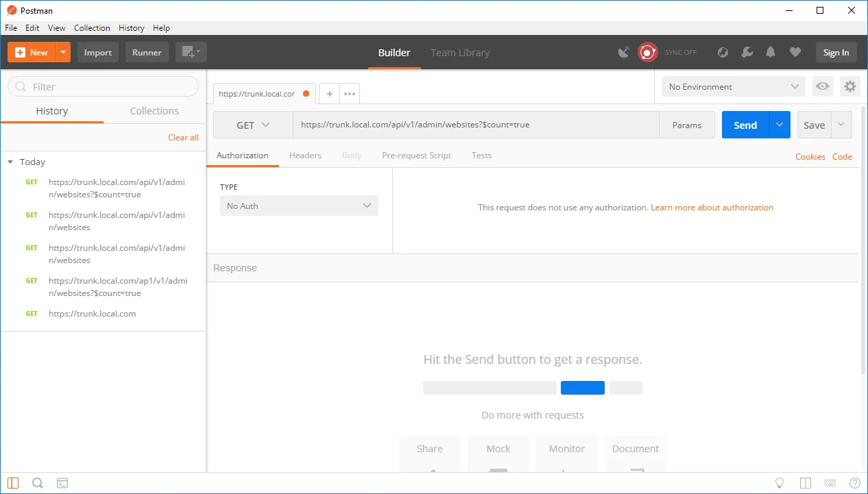Open the No Environment dropdown
Image resolution: width=868 pixels, height=494 pixels.
(734, 86)
